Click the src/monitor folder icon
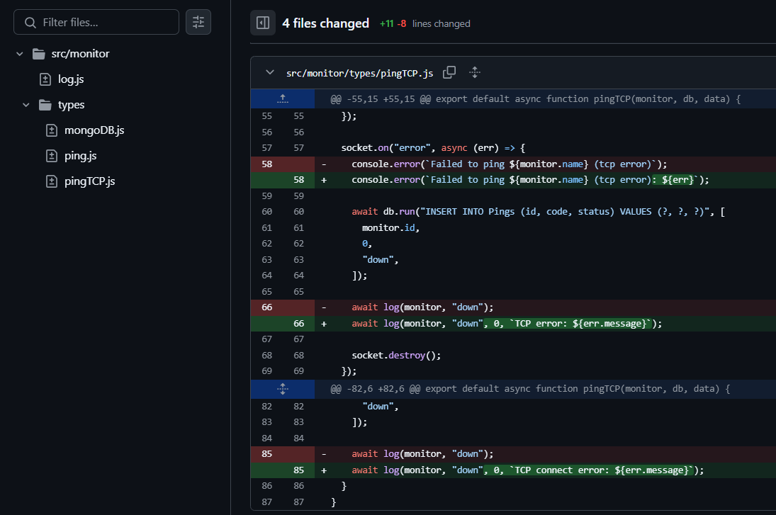Screen dimensions: 776x515 pos(38,54)
